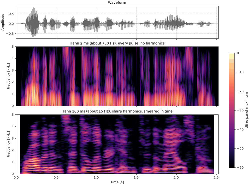Click the "-10" colorbar tick label
This screenshot has width=250, height=185.
(x=240, y=72)
